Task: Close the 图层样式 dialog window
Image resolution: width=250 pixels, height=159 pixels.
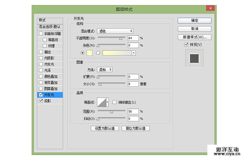Action: tap(210, 9)
